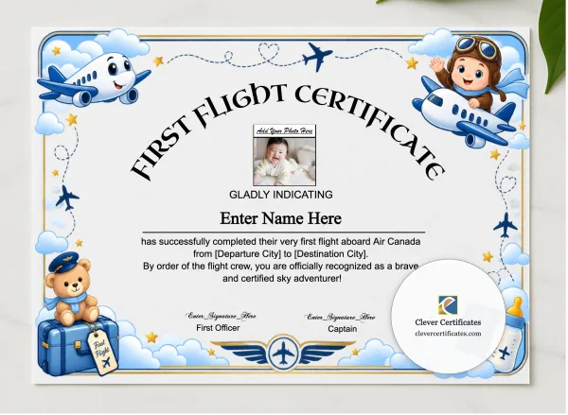Click the Clever Certificates logo icon

tap(448, 305)
